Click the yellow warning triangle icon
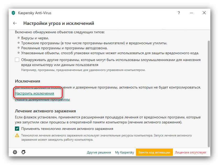The height and width of the screenshot is (165, 219). (x=17, y=135)
